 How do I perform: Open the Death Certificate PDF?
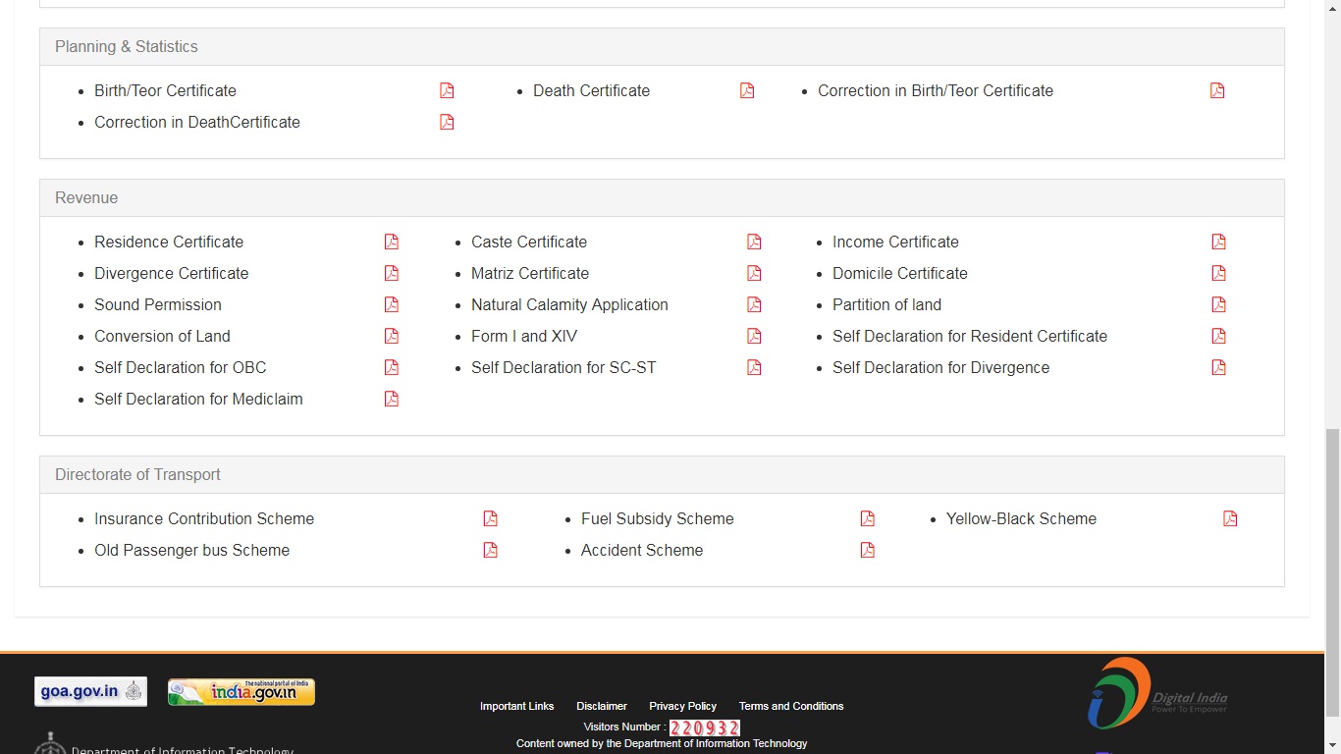point(747,90)
